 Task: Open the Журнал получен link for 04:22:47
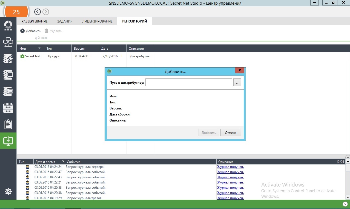(230, 172)
